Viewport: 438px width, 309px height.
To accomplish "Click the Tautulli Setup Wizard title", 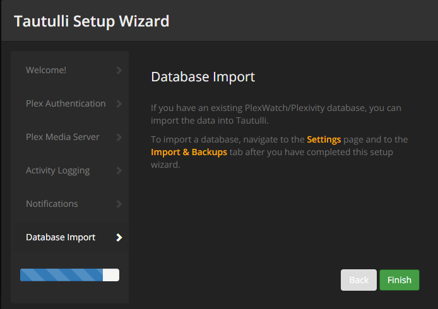I will click(x=92, y=21).
